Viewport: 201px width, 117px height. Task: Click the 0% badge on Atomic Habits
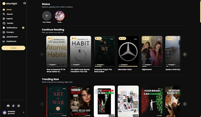(x=50, y=39)
